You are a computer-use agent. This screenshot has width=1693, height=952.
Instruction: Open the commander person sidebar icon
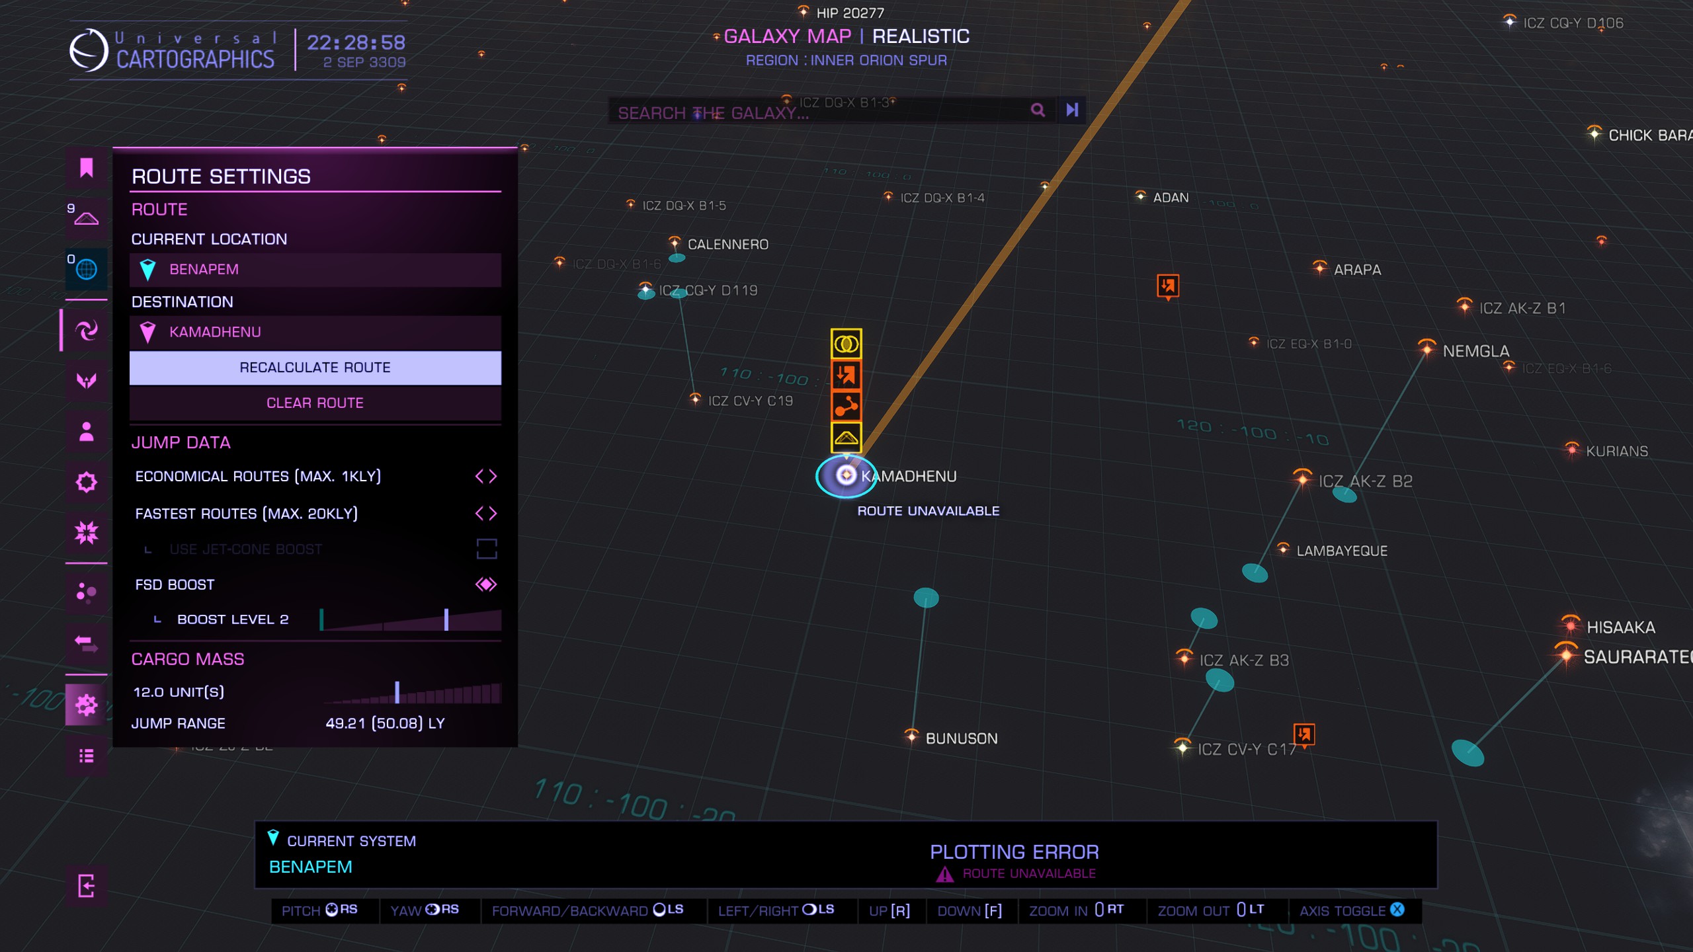coord(86,431)
